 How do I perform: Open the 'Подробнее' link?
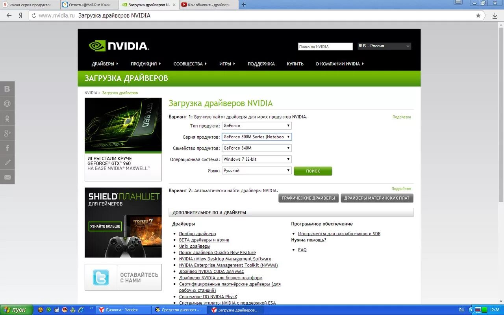click(401, 189)
